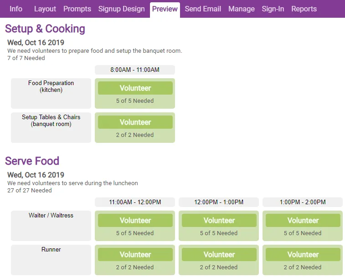This screenshot has height=277, width=345.
Task: Click the Food Preparation (kitchen) row label
Action: [x=51, y=93]
